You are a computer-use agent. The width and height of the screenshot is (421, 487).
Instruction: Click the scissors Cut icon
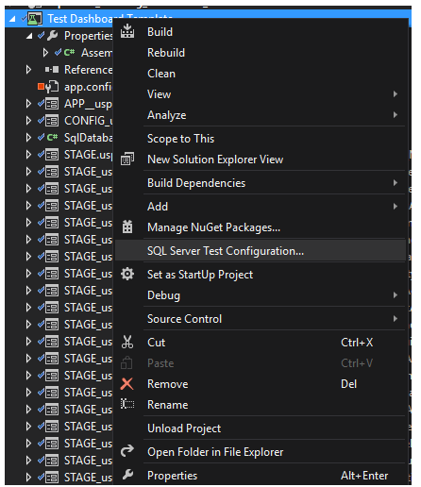pos(127,342)
